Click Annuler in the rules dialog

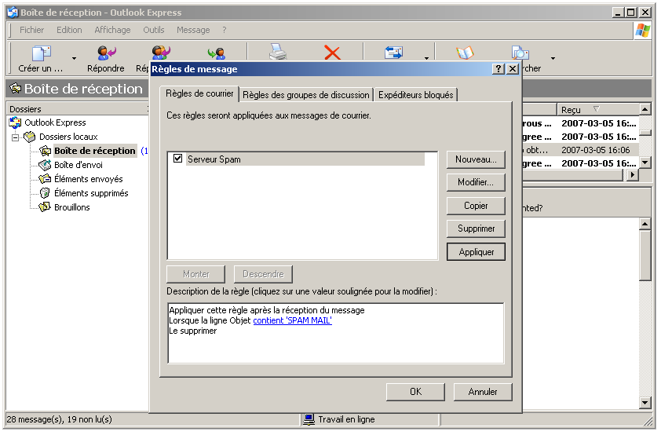tap(483, 392)
